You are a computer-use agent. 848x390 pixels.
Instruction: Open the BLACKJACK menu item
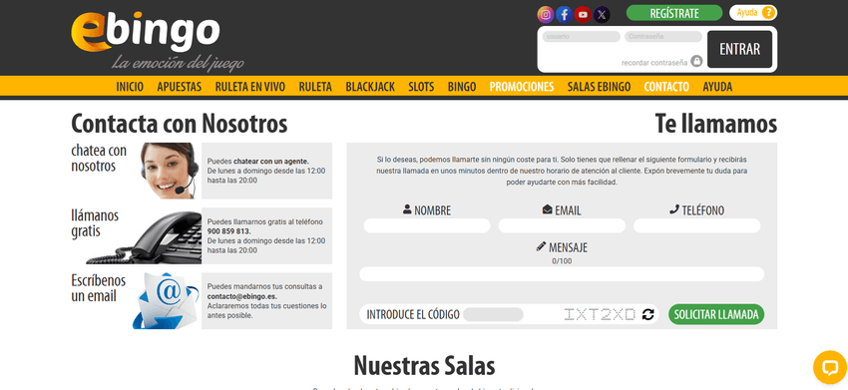[370, 87]
